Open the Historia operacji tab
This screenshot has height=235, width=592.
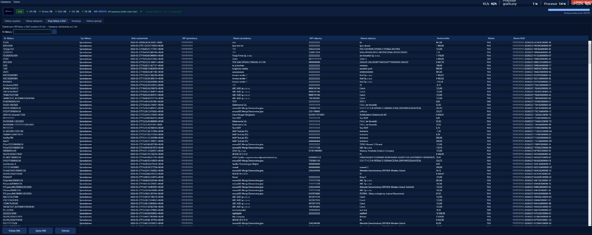tap(94, 21)
